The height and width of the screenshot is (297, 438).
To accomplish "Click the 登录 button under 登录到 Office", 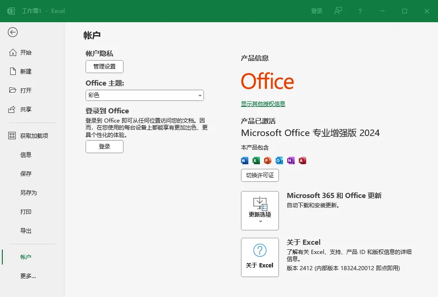I will pyautogui.click(x=105, y=147).
